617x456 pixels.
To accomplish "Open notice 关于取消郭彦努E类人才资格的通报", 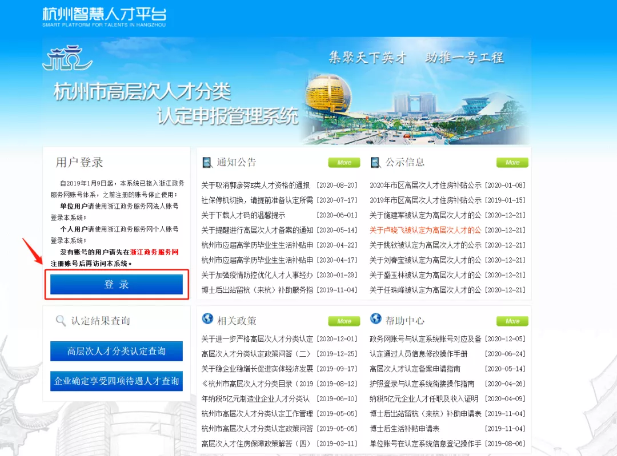I will pyautogui.click(x=256, y=185).
